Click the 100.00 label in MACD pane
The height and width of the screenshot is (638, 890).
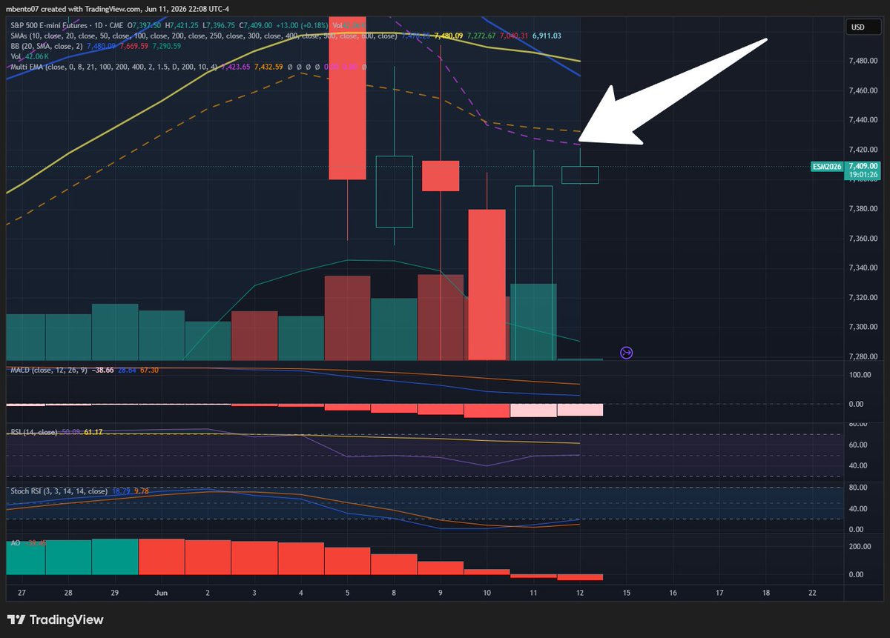point(860,375)
